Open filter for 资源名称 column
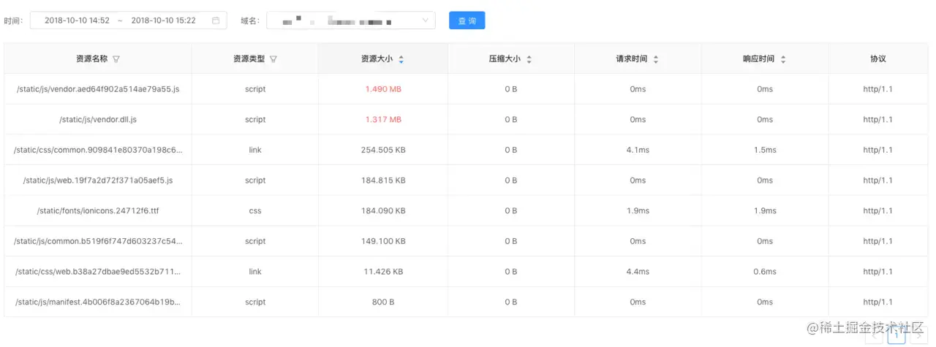This screenshot has height=347, width=936. tap(116, 59)
